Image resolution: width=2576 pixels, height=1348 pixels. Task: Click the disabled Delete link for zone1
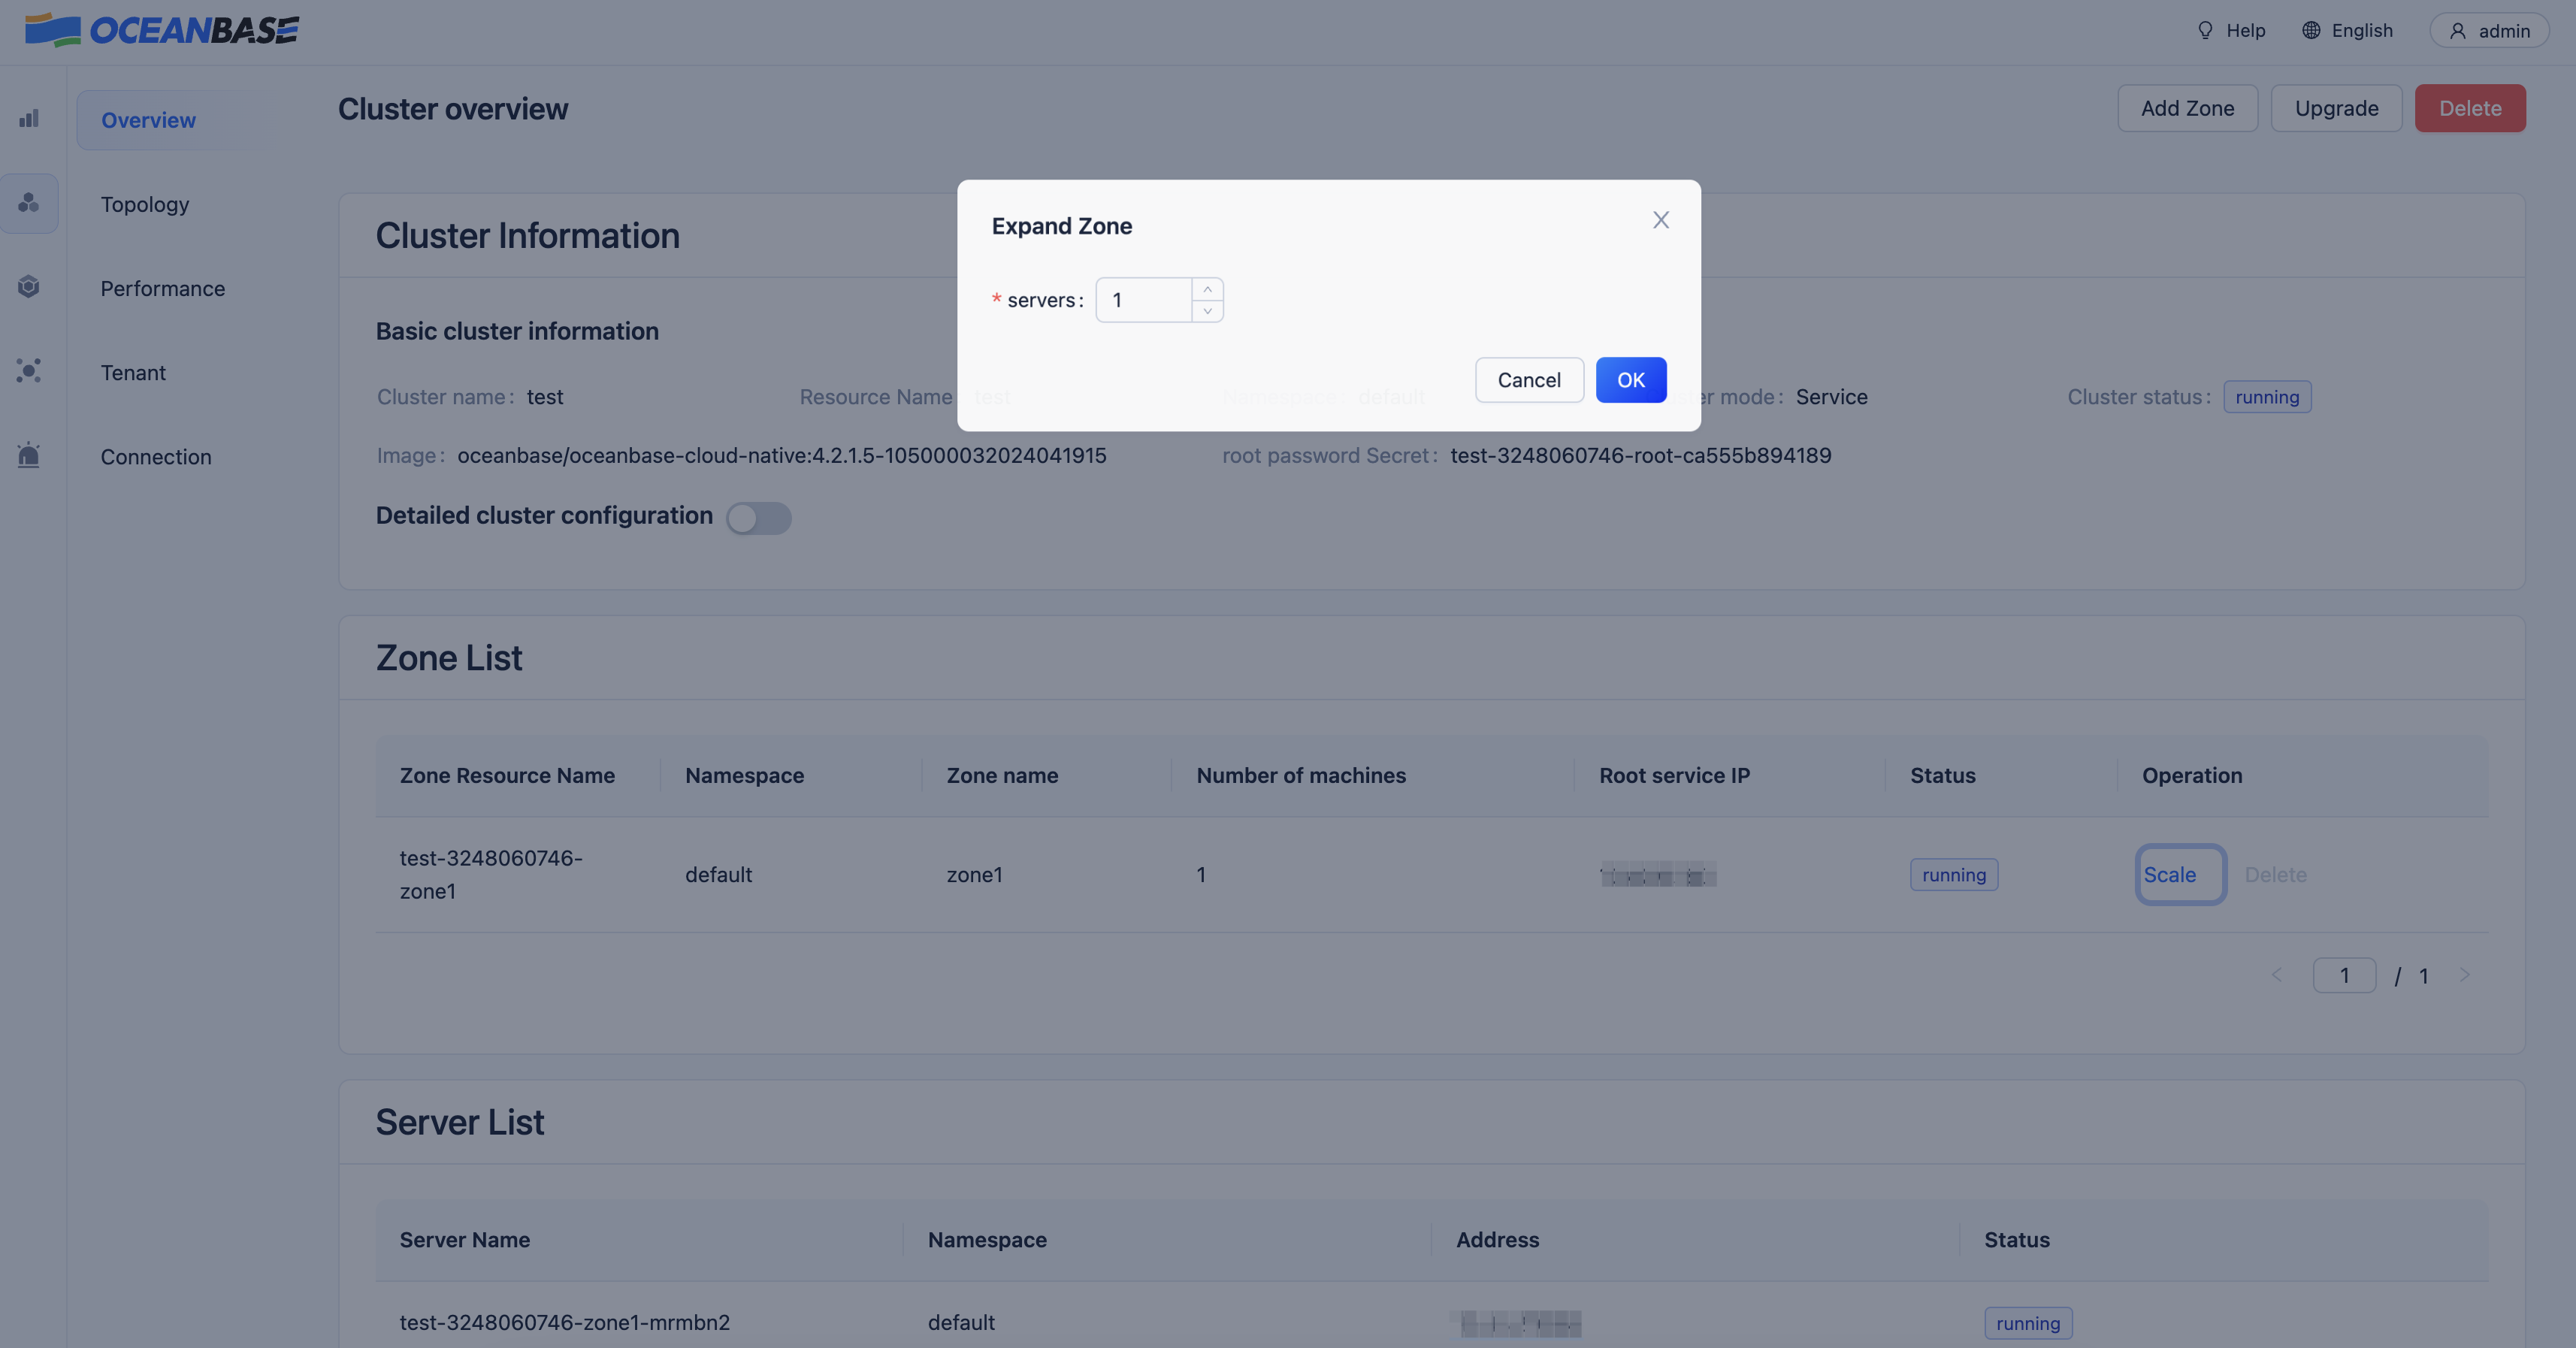coord(2276,875)
